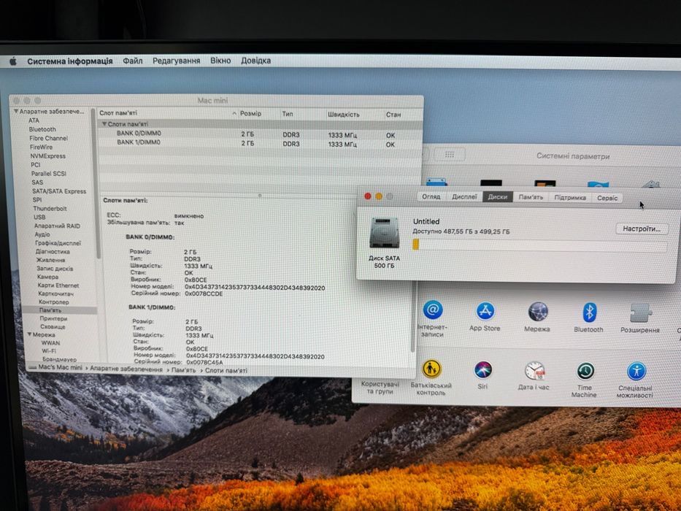This screenshot has height=511, width=681.
Task: Select Карти Ethernet in the sidebar
Action: (58, 285)
